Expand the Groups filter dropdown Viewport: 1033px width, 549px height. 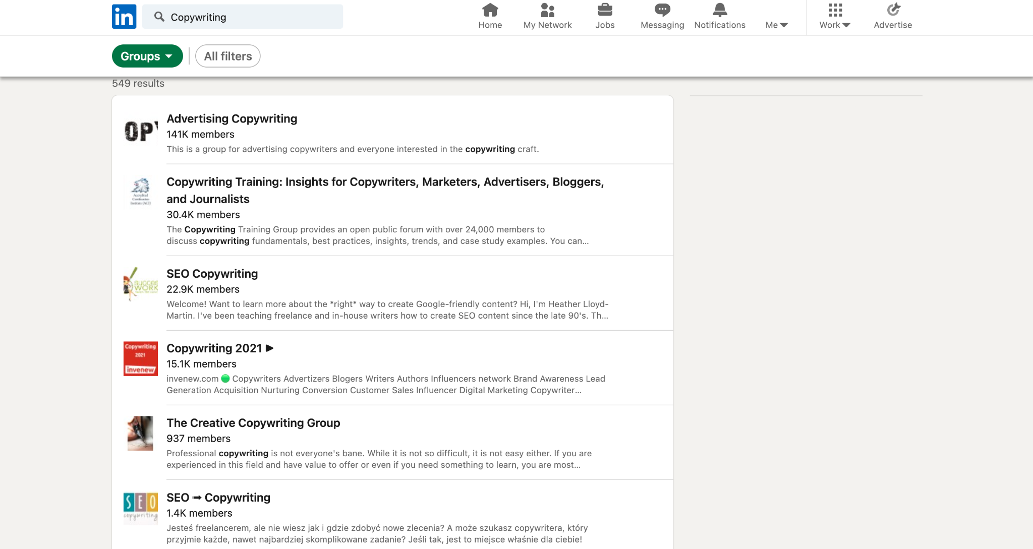click(147, 56)
